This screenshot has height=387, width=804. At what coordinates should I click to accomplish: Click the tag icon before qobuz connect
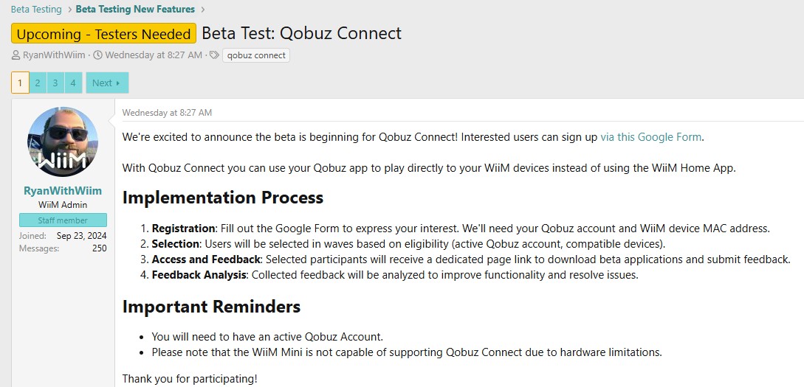[x=214, y=55]
